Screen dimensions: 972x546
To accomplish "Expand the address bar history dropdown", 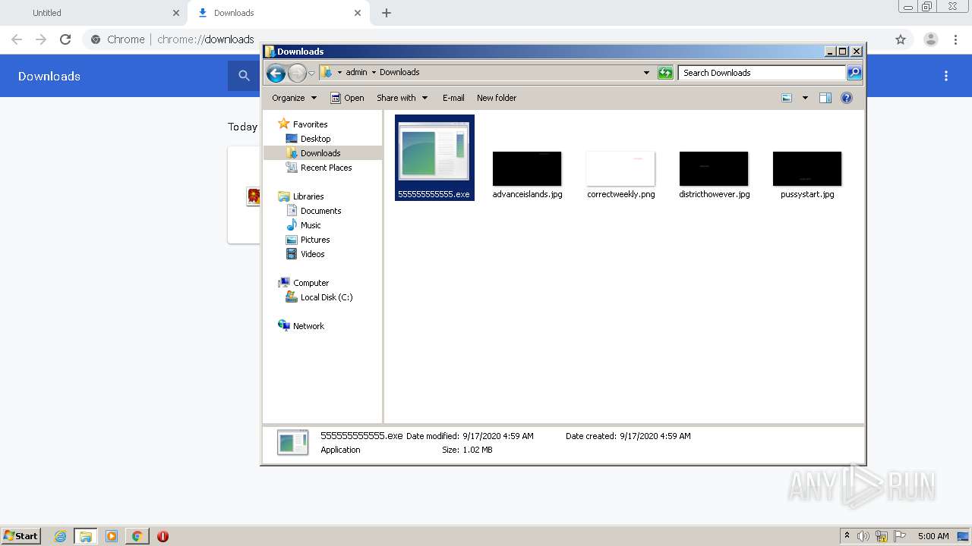I will tap(646, 73).
